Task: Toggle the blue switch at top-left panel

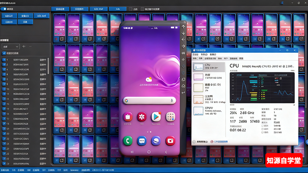Action: point(4,9)
